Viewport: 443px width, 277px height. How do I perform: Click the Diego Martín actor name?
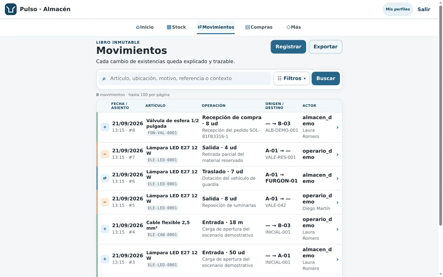(x=316, y=208)
